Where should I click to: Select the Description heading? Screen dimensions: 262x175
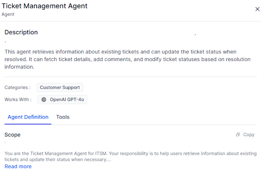pyautogui.click(x=21, y=32)
